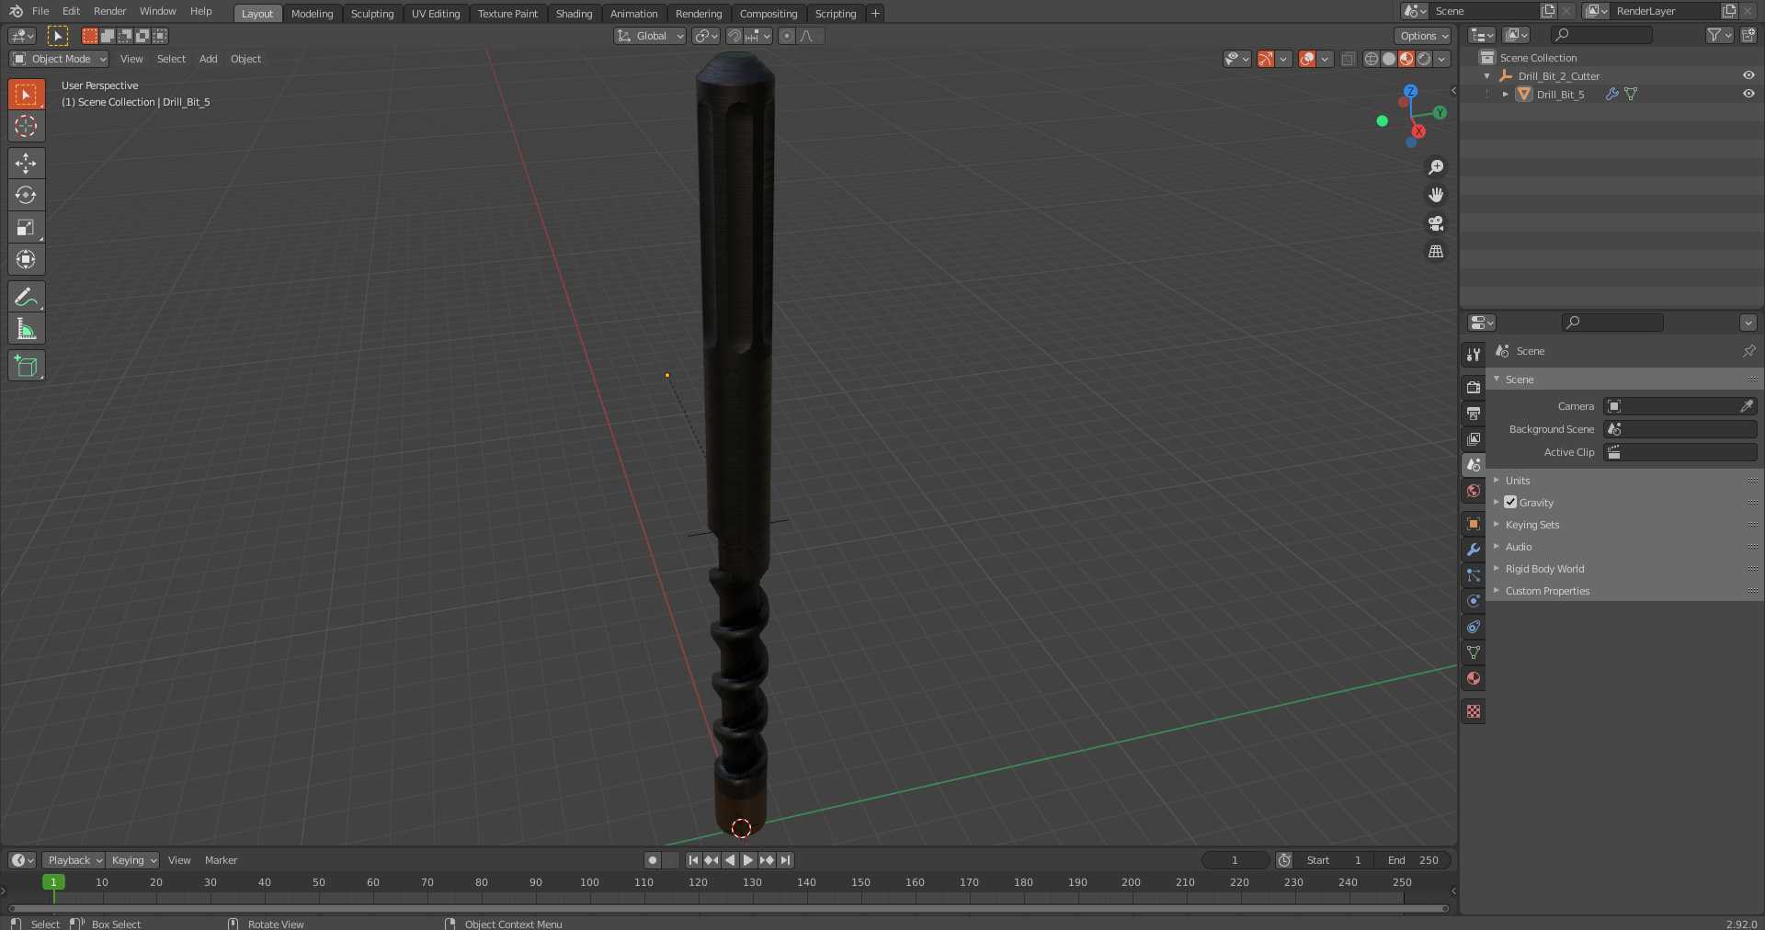This screenshot has height=930, width=1765.
Task: Expand the Units panel
Action: 1517,481
